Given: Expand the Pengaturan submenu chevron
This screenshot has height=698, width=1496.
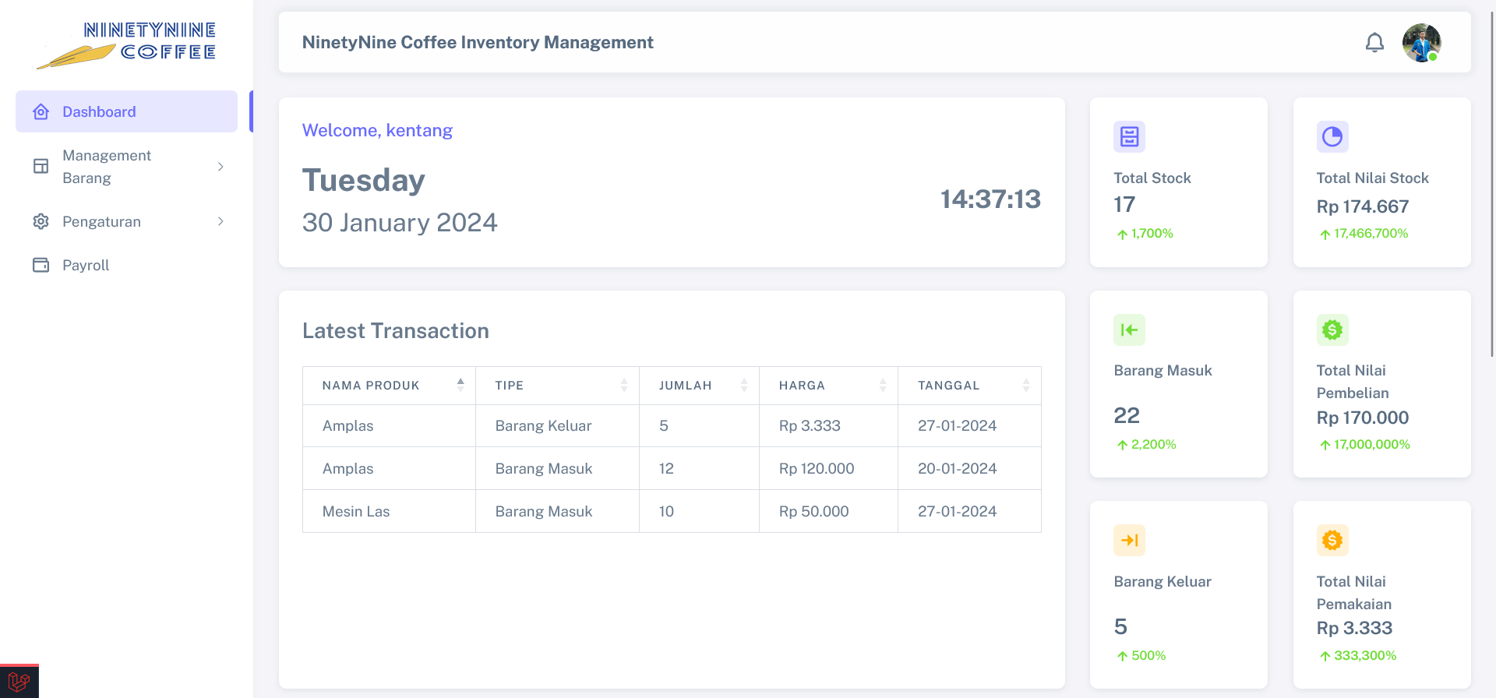Looking at the screenshot, I should tap(221, 222).
